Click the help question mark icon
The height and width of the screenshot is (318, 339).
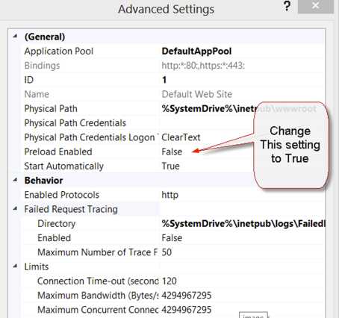point(287,6)
